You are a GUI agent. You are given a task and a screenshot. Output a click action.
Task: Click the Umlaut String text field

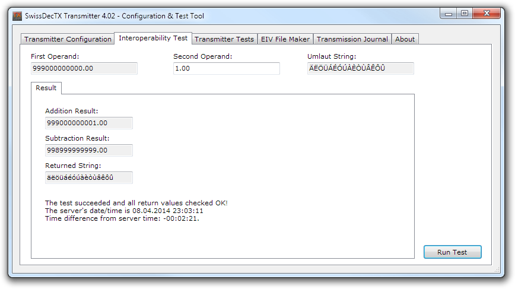pos(360,68)
